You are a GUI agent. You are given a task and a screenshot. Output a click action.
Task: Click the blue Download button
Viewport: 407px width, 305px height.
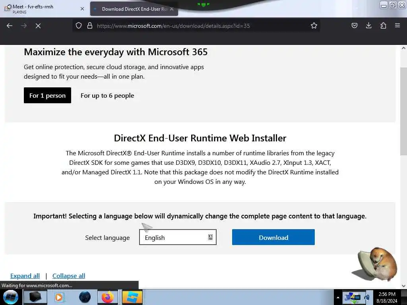pyautogui.click(x=273, y=237)
